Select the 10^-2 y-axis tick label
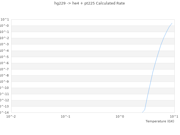The image size is (180, 135). pos(4,38)
